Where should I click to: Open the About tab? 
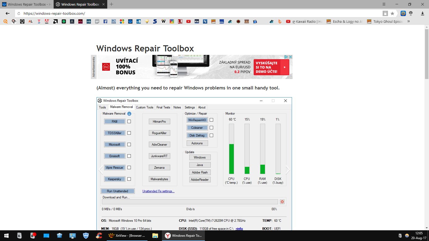(202, 107)
